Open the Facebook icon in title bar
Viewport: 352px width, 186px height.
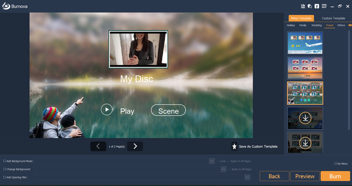[317, 6]
